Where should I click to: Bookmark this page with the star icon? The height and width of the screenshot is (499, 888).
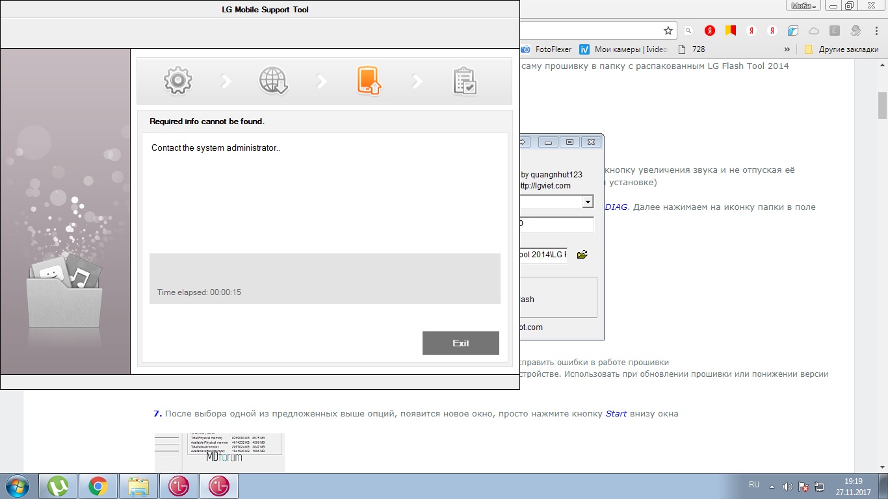click(668, 31)
